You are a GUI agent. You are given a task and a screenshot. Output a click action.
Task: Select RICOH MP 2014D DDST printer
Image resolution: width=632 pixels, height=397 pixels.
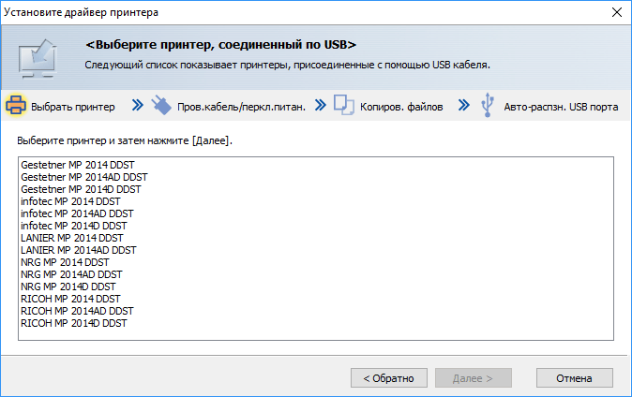pyautogui.click(x=73, y=323)
